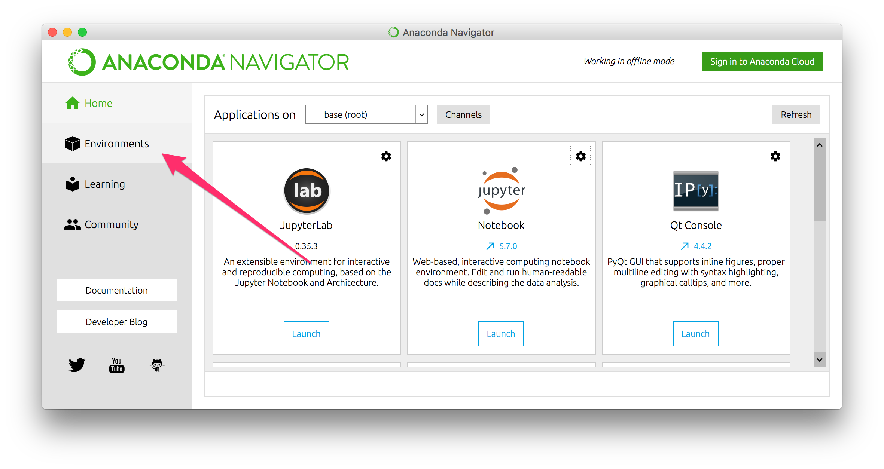Click the Qt Console IPython logo
Image resolution: width=884 pixels, height=469 pixels.
click(695, 191)
